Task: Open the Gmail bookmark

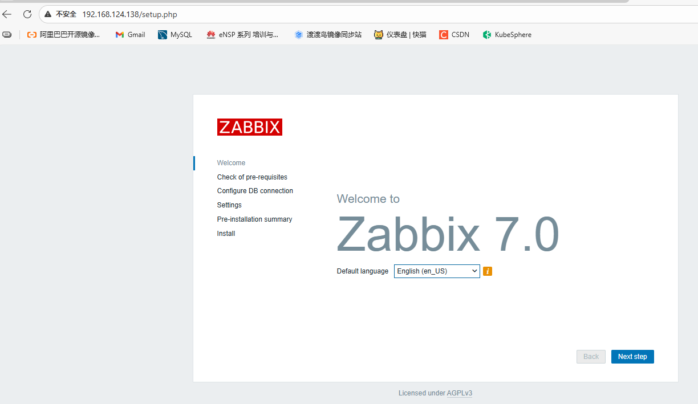Action: point(130,35)
